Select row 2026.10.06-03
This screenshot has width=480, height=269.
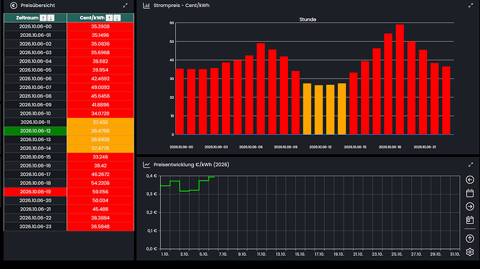coord(69,52)
